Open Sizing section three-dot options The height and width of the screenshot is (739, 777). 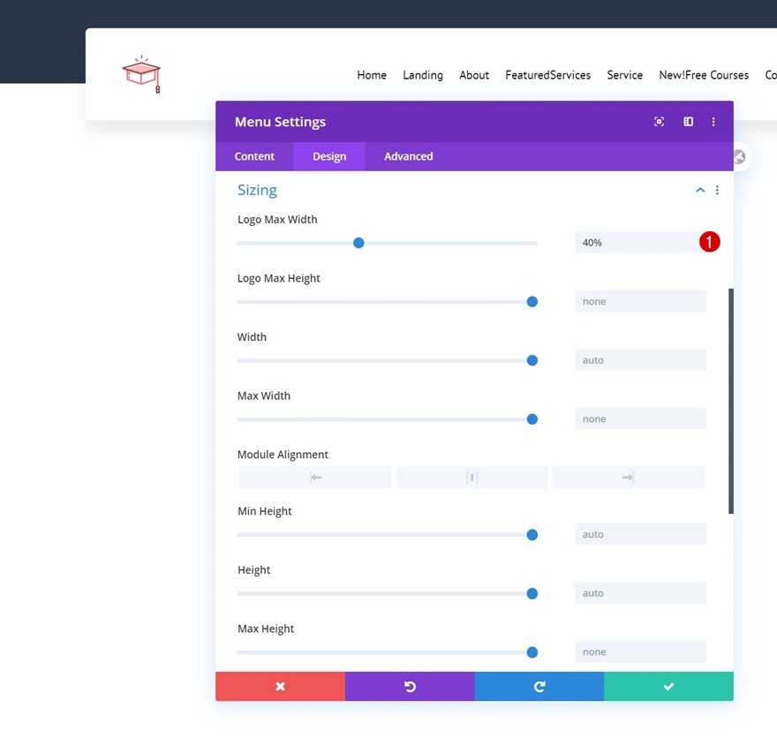coord(717,190)
